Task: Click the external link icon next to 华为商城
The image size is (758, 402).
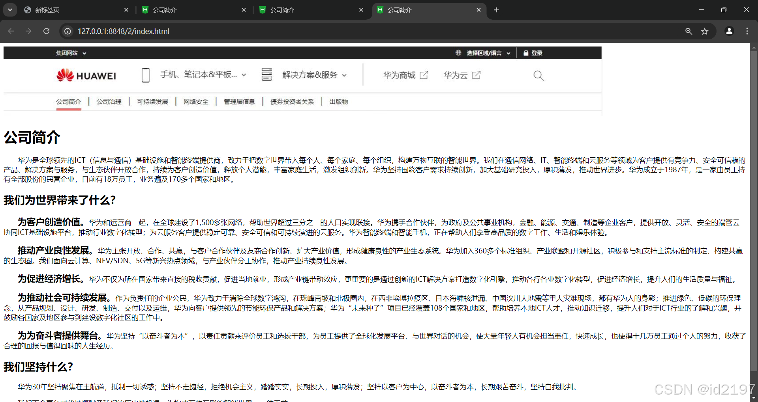Action: coord(424,75)
